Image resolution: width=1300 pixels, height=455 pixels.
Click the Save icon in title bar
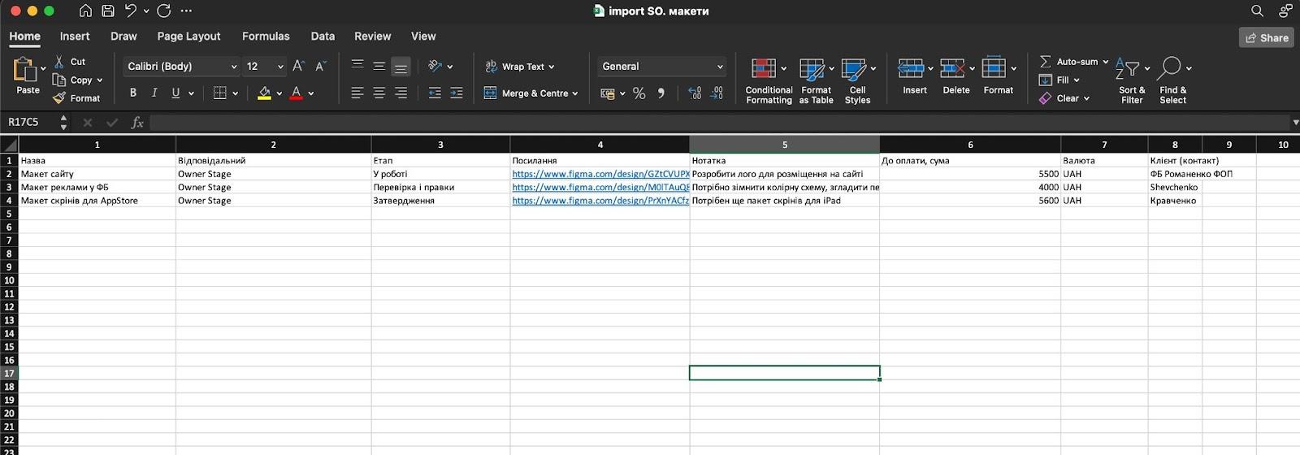pos(108,11)
